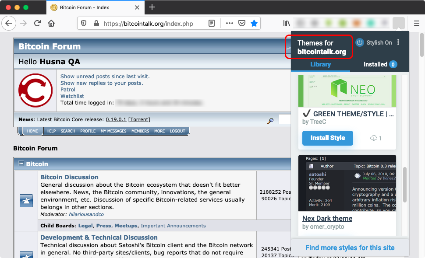Go back using the browser back arrow
This screenshot has height=258, width=425.
tap(9, 23)
